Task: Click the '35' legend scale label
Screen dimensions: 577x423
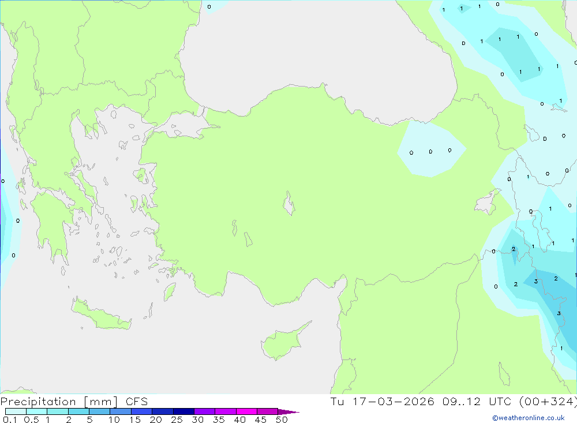Action: coord(219,420)
